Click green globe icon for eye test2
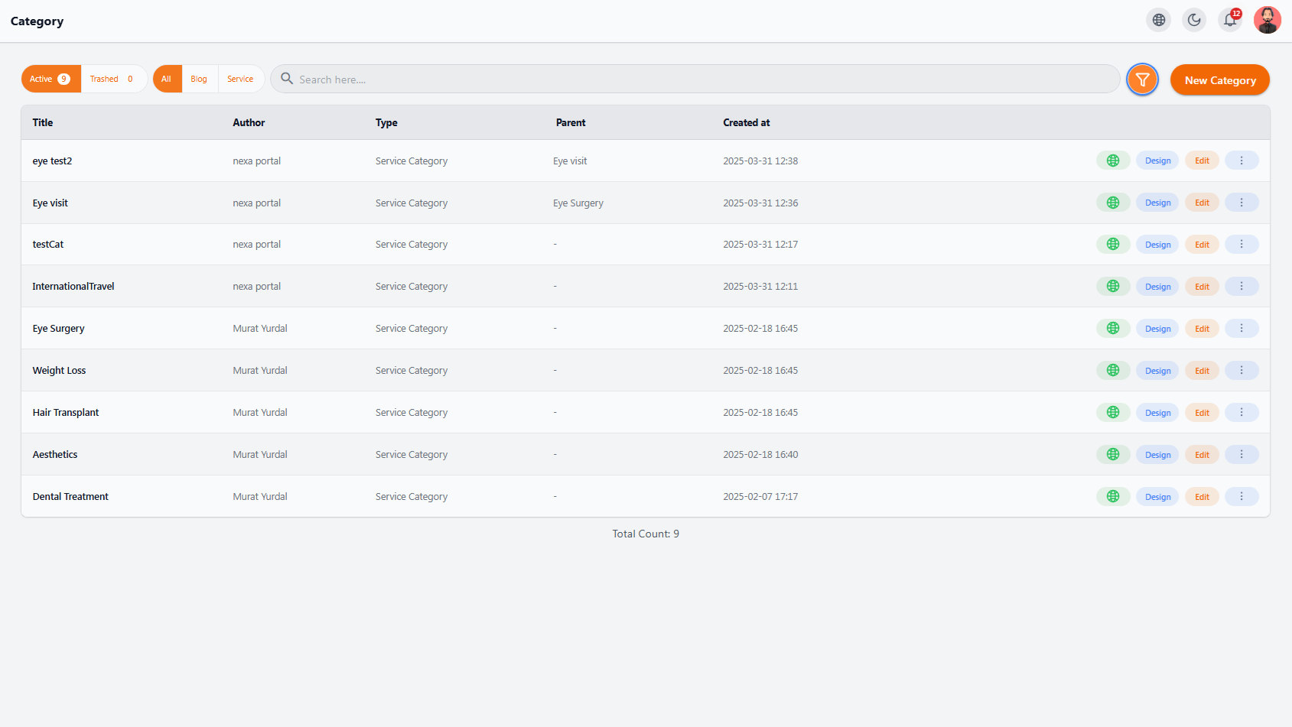The height and width of the screenshot is (727, 1292). (x=1113, y=161)
